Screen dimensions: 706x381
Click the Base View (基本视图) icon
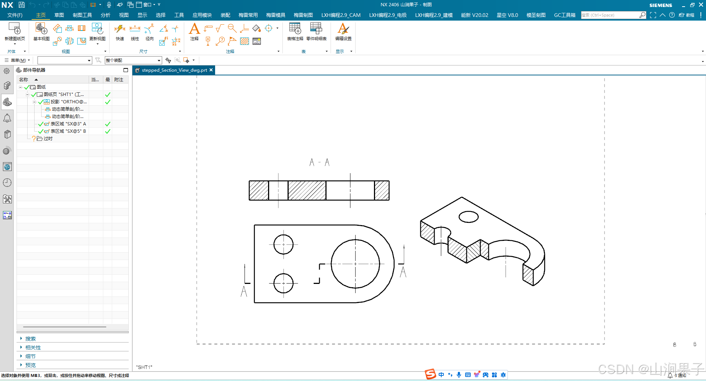41,28
